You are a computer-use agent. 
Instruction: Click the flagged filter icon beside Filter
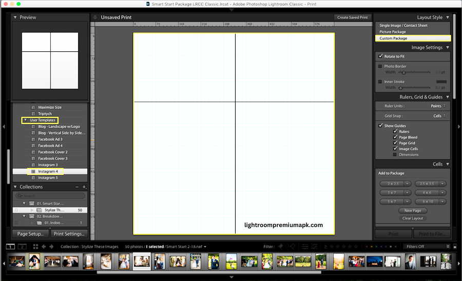(x=281, y=247)
